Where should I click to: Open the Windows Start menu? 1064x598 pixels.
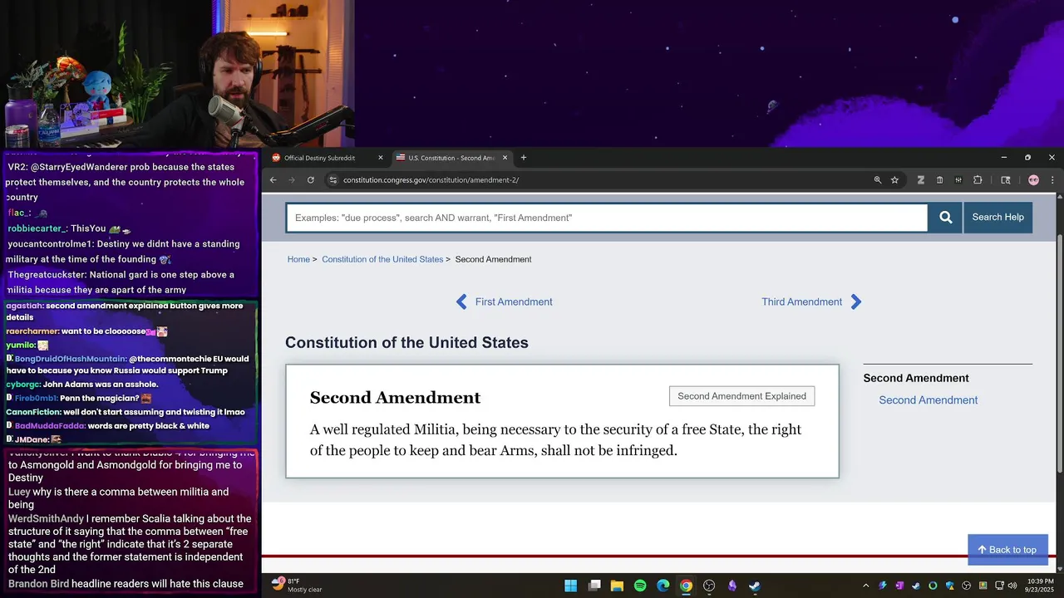click(571, 586)
